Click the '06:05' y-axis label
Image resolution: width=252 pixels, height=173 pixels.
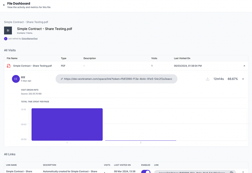24,125
